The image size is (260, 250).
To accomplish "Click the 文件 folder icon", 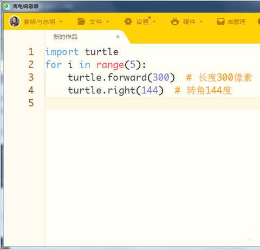I will pyautogui.click(x=81, y=22).
